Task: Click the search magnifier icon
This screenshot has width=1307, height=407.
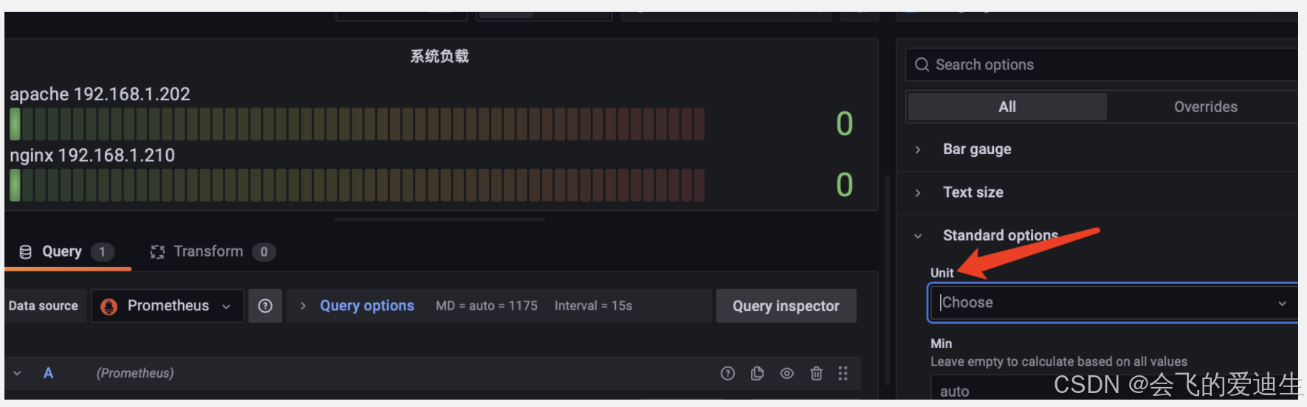Action: pos(922,65)
